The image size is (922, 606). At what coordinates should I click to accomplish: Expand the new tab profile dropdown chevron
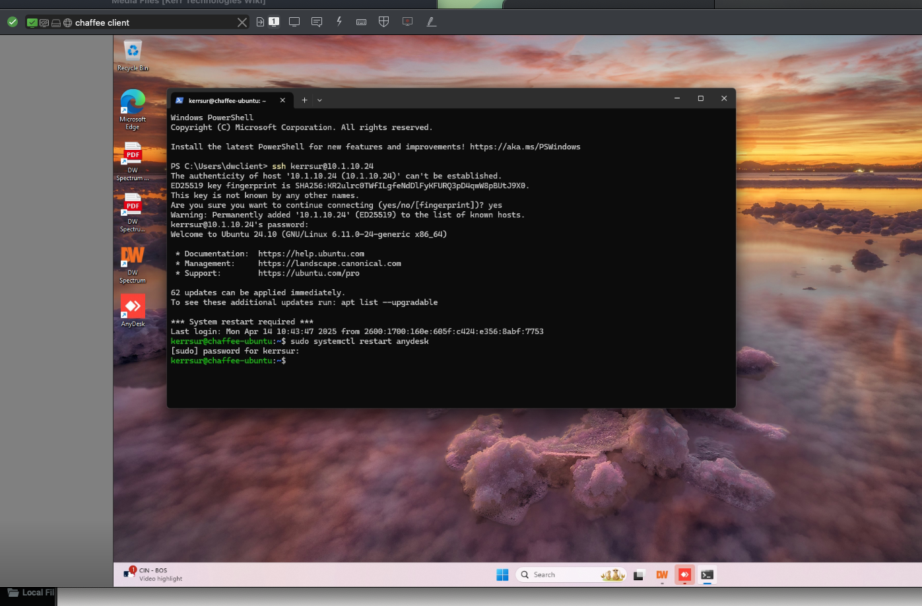tap(319, 100)
